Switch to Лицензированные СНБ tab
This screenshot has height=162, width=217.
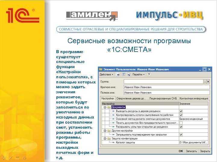pos(163,98)
